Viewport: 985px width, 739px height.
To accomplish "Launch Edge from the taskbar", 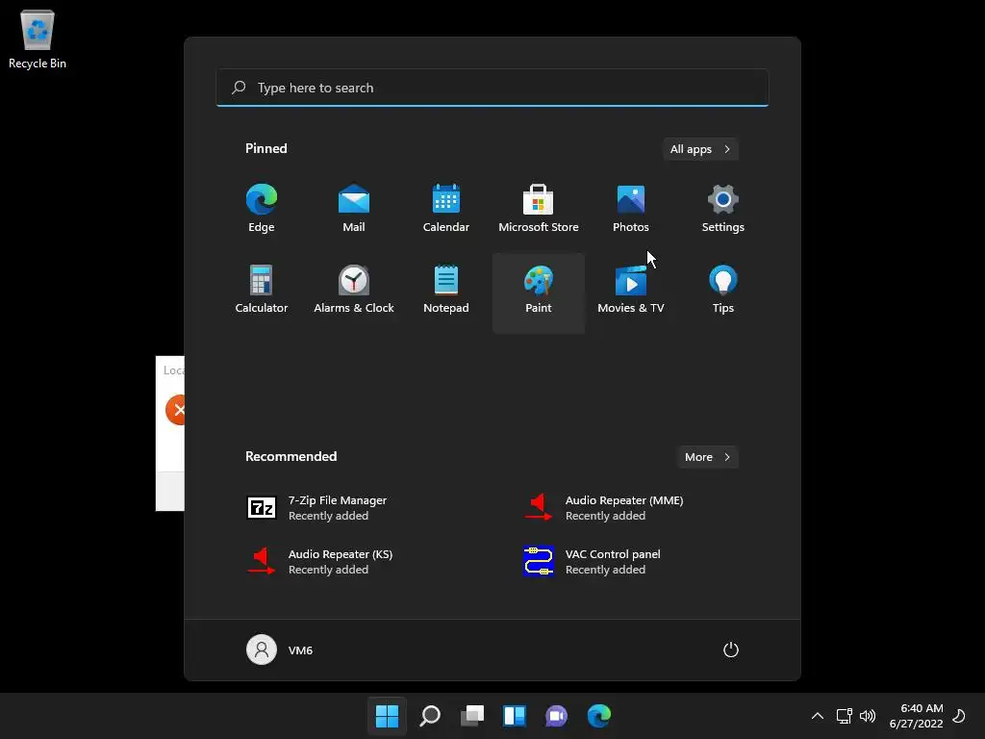I will click(599, 716).
